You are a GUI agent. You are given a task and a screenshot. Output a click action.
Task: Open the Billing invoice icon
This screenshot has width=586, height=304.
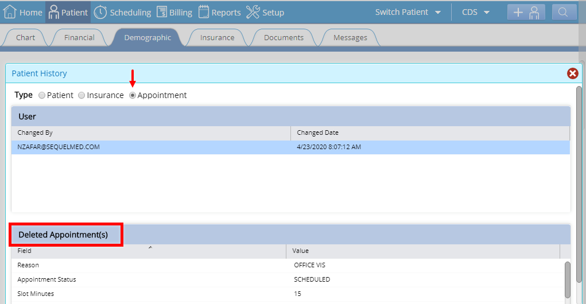tap(162, 12)
